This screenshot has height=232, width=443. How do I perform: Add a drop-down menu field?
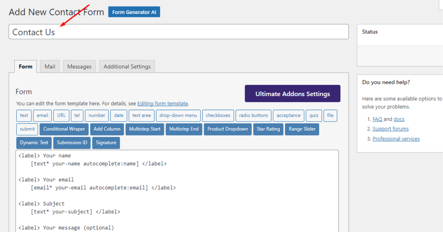coord(178,115)
